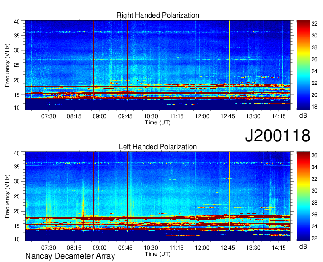Click 40 MHz frequency tick on left-handed plot
Viewport: 323px width, 262px height.
tap(17, 153)
